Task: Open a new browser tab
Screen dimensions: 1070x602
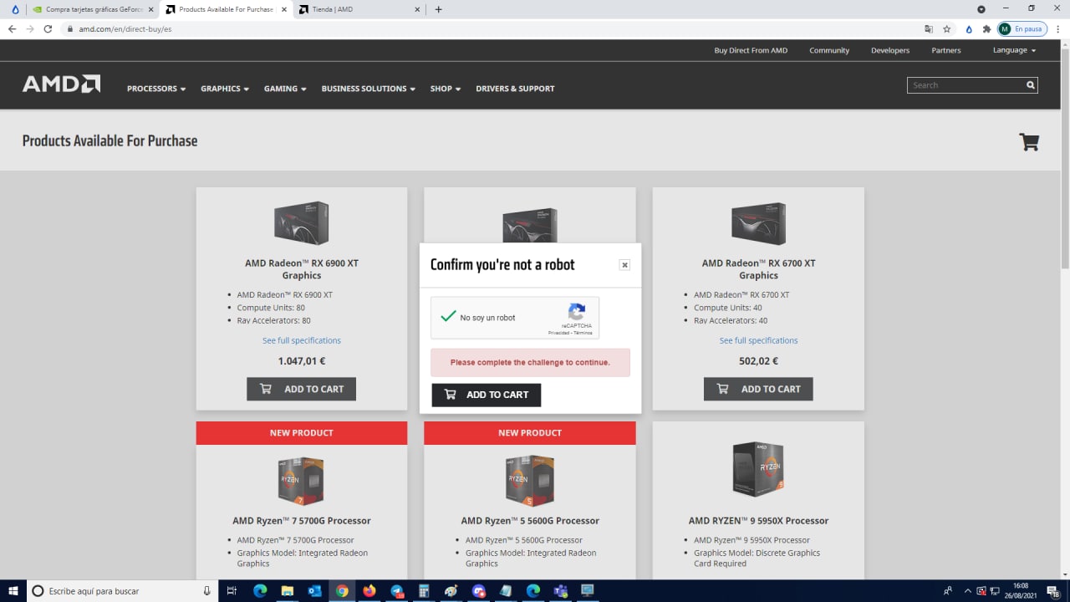Action: point(439,9)
